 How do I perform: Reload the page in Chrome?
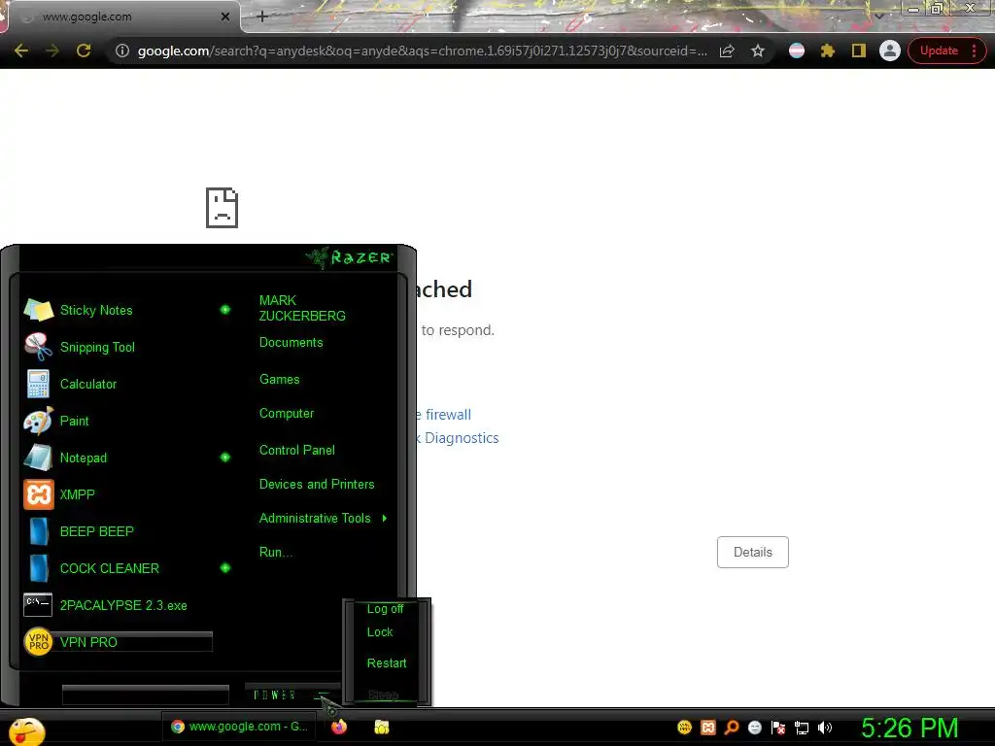click(x=84, y=51)
